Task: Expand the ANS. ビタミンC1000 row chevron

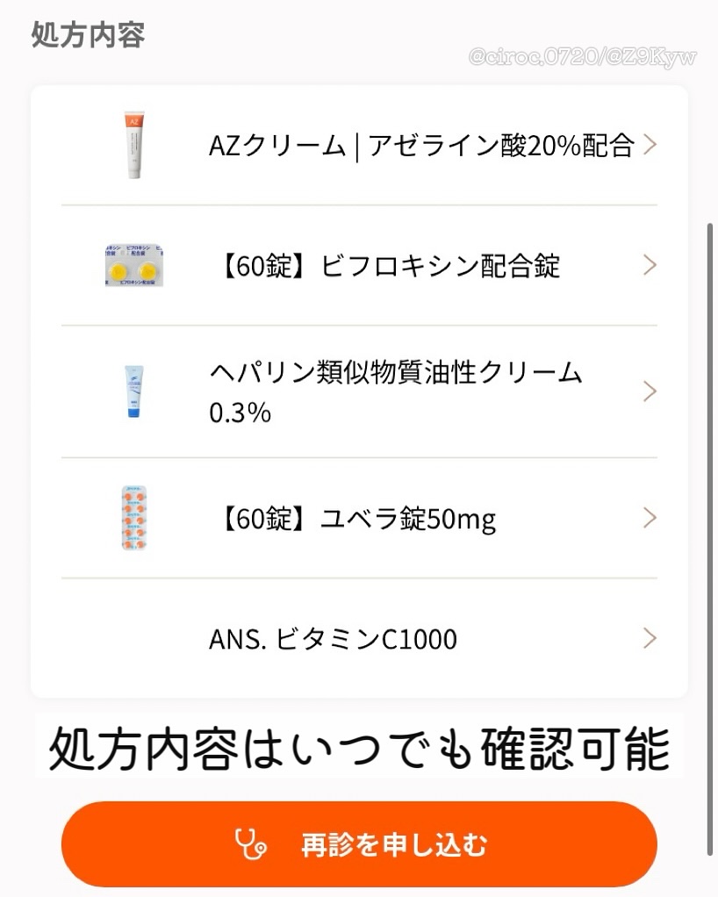Action: click(x=650, y=638)
